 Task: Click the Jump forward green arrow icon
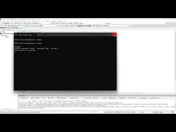(x=4, y=26)
